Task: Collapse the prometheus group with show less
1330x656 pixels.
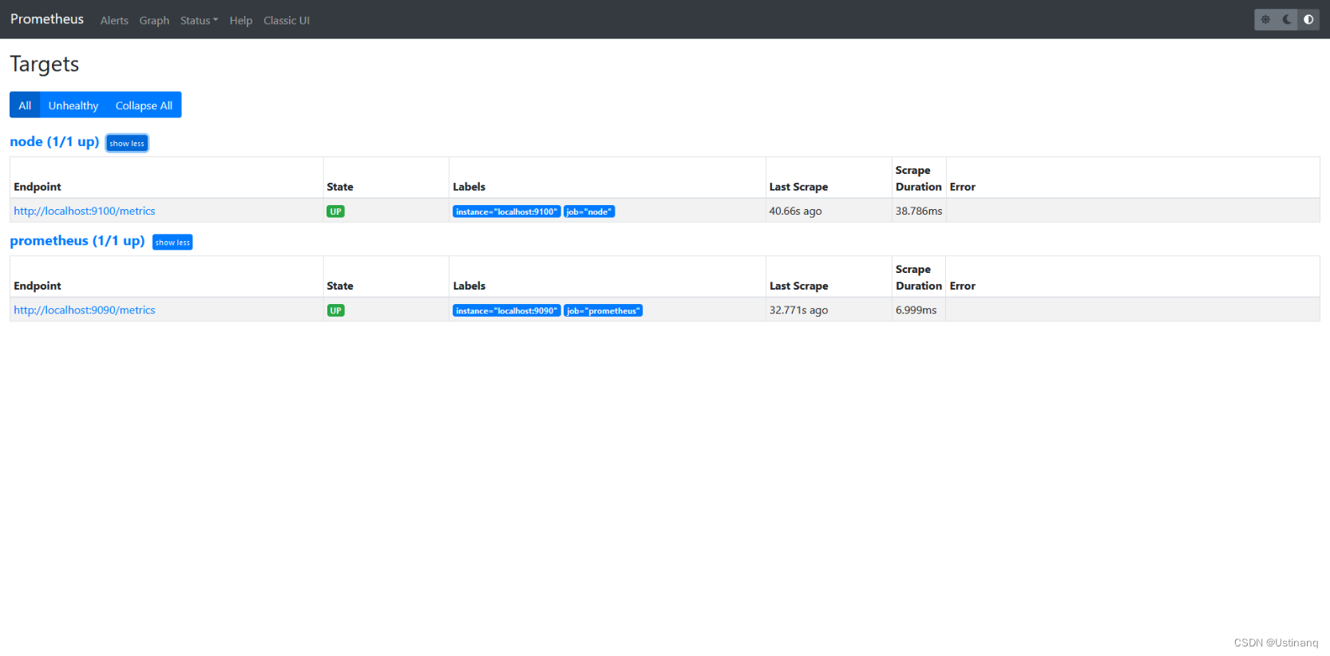Action: [172, 243]
